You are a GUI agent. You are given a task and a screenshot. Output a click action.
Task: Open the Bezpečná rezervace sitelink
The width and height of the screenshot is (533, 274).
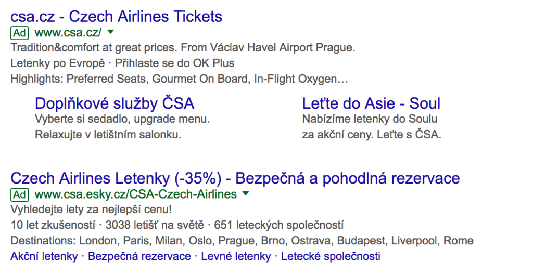click(139, 256)
